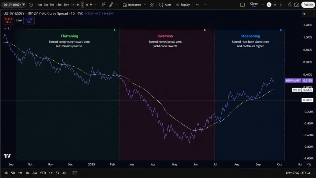Select the 3m timeframe
This screenshot has height=178, width=316.
46,5
